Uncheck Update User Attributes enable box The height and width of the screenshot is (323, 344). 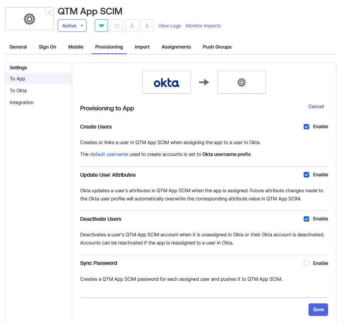tap(306, 174)
